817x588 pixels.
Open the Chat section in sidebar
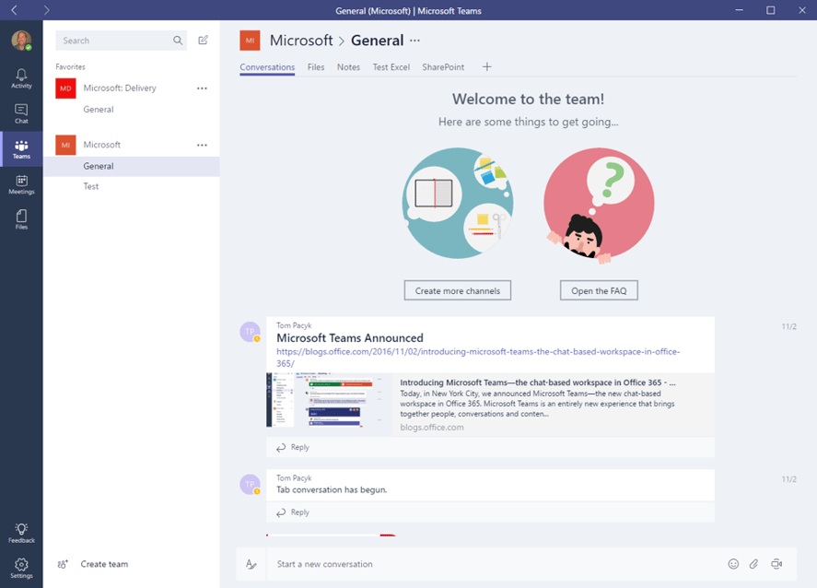tap(21, 113)
